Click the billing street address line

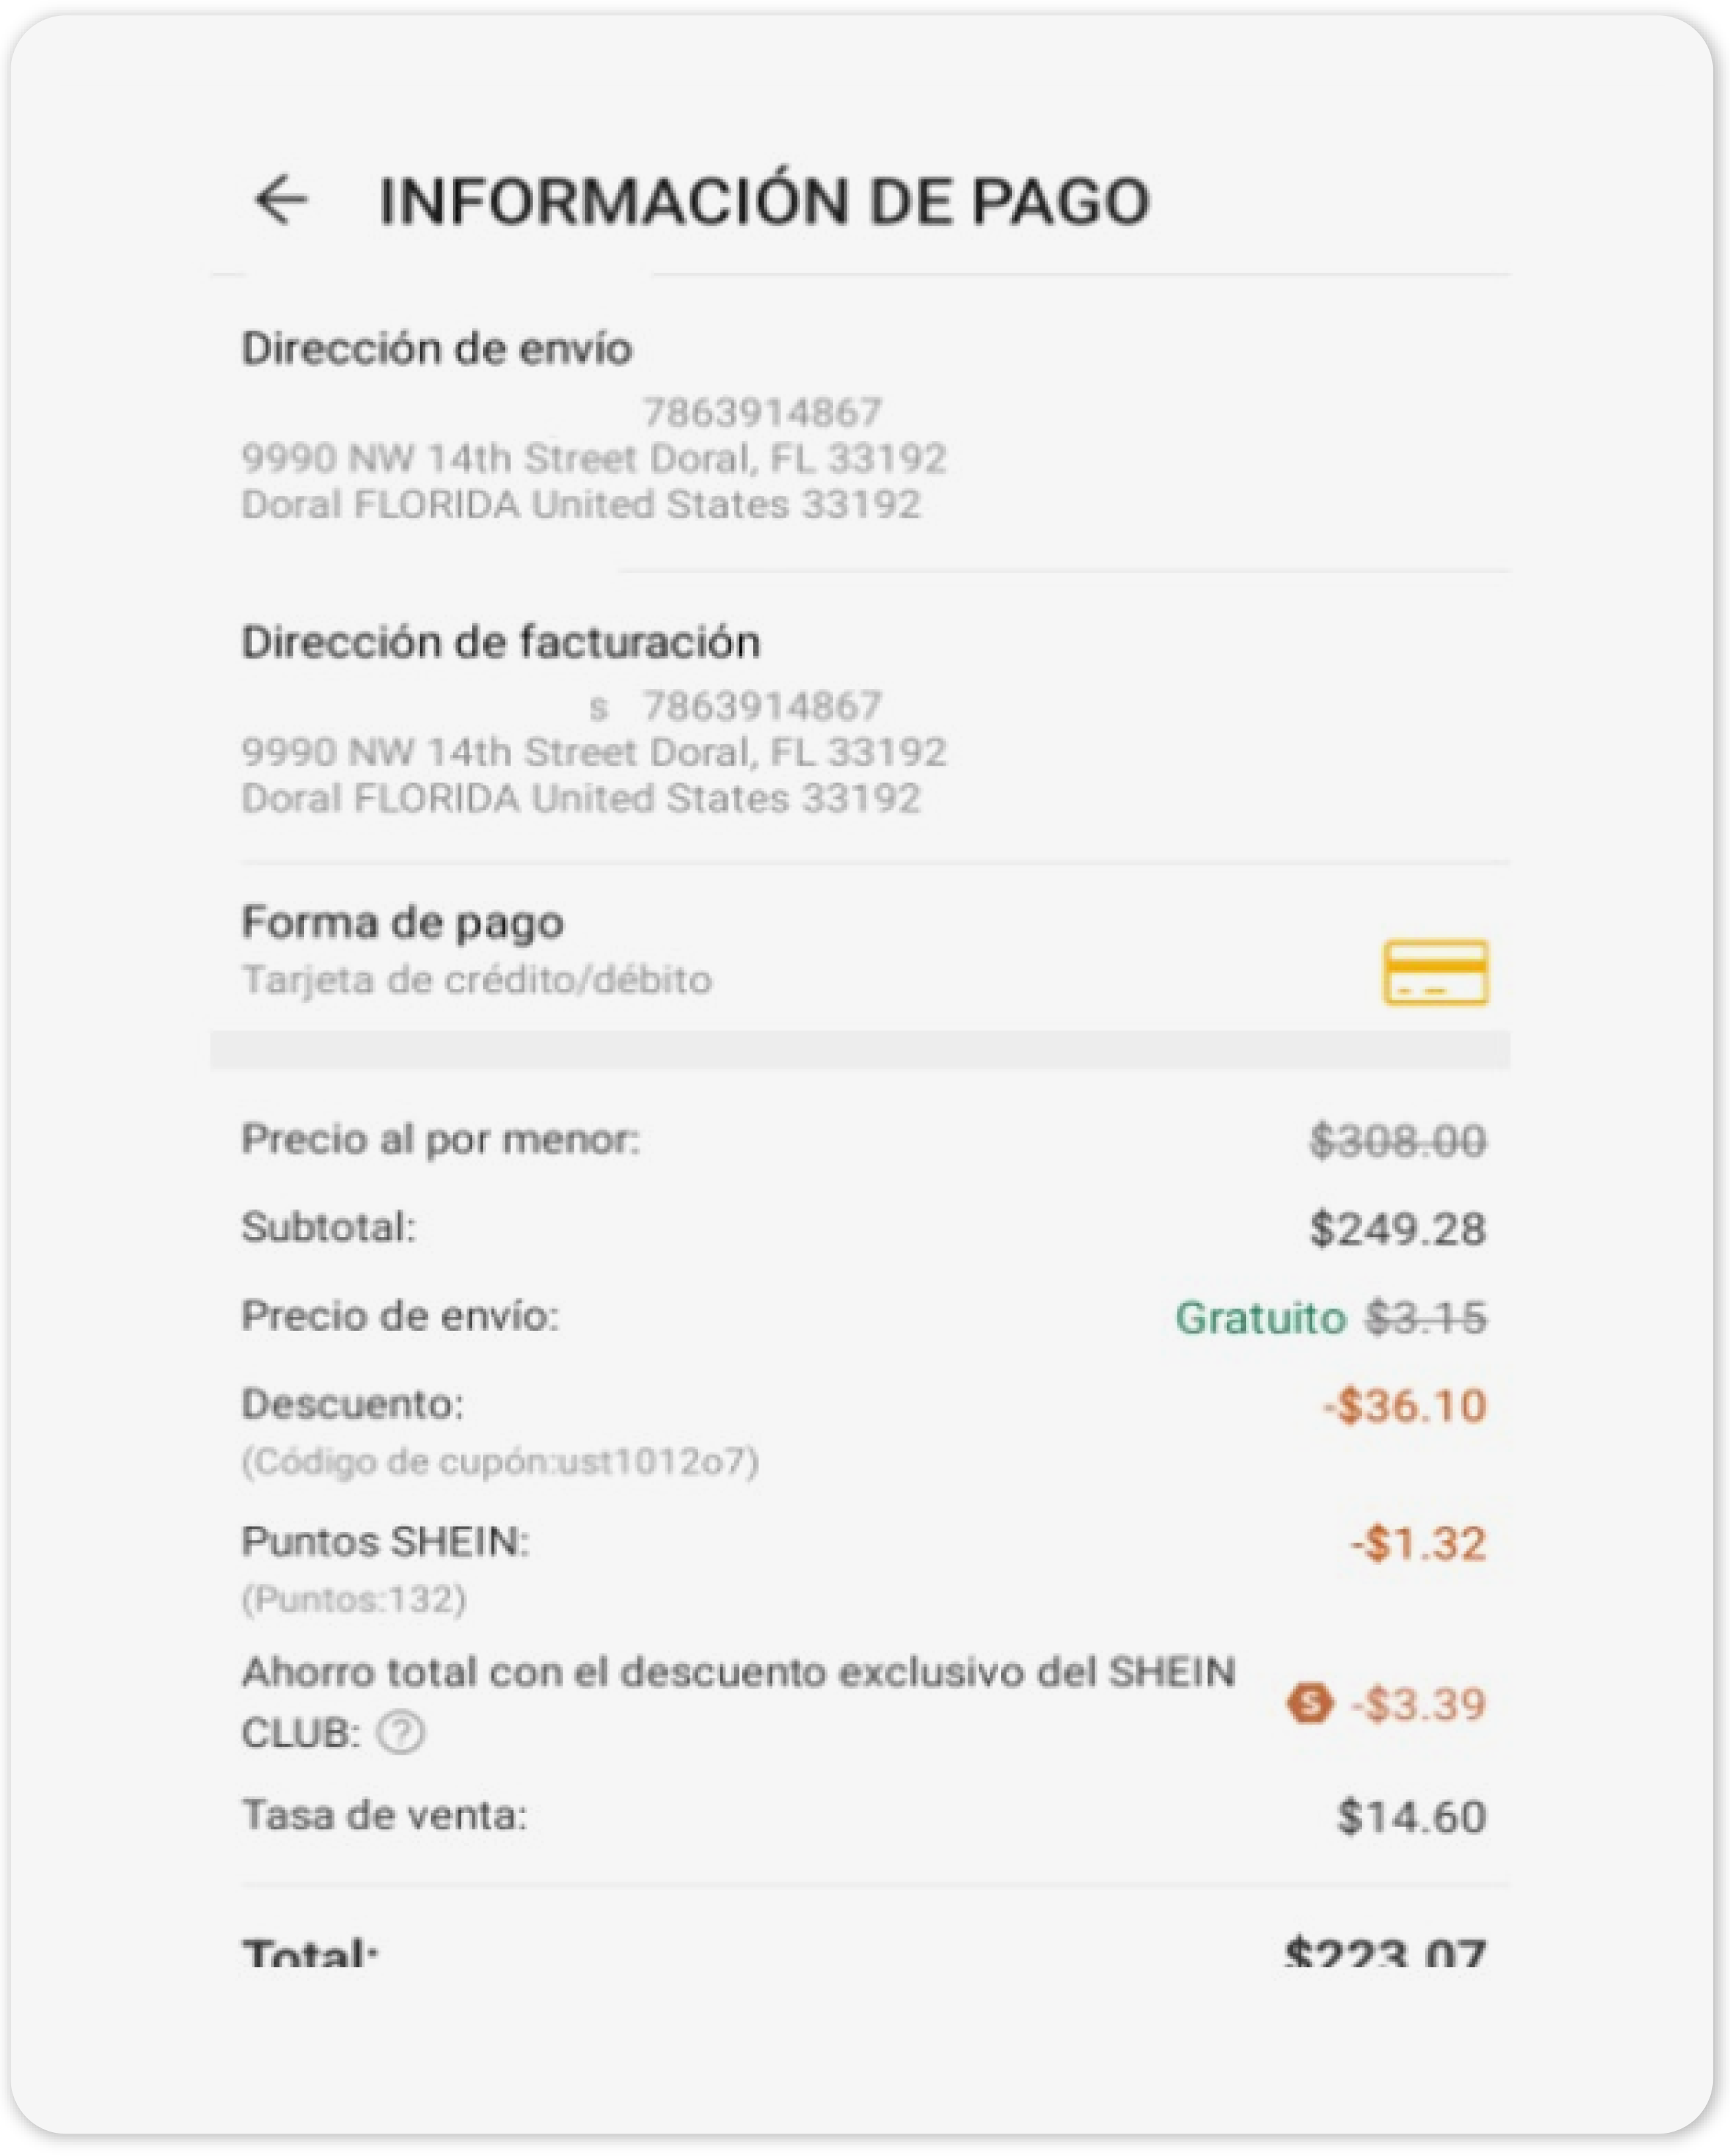tap(594, 752)
